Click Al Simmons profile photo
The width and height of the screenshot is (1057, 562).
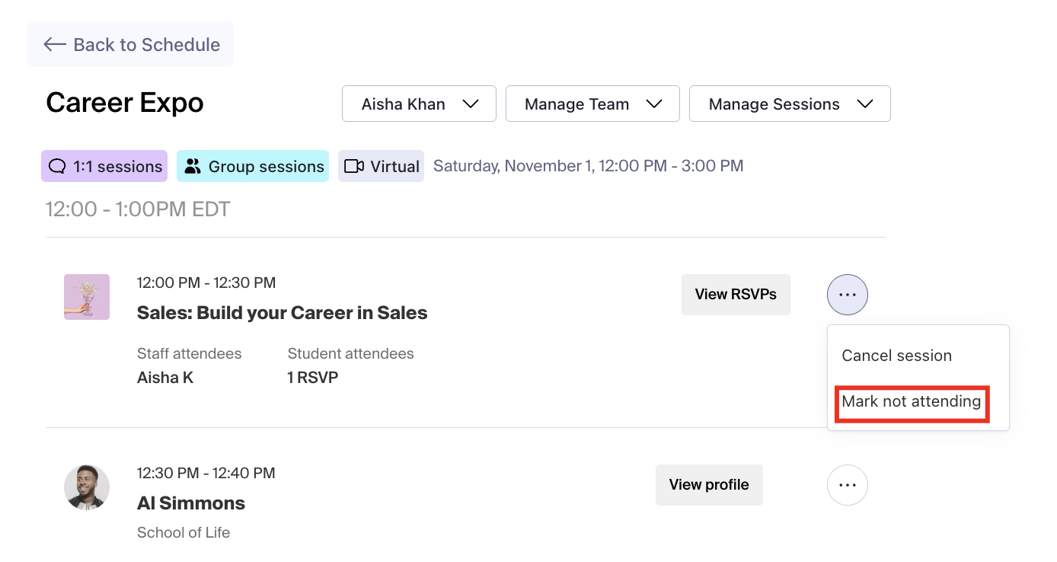click(87, 487)
